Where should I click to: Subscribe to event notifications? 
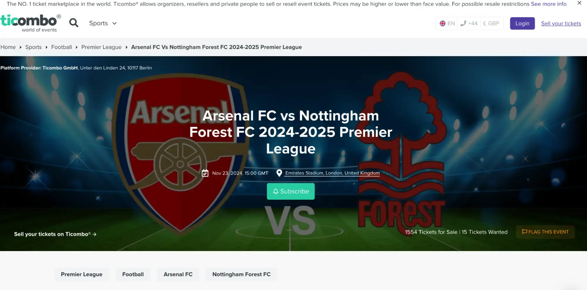pyautogui.click(x=291, y=191)
